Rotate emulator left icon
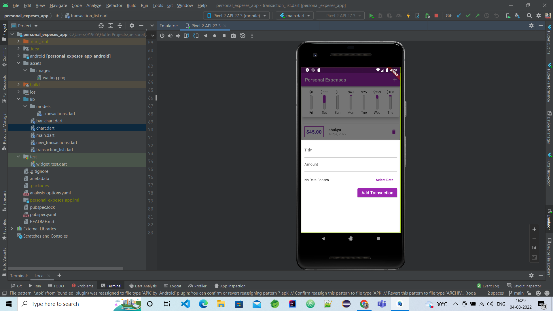This screenshot has height=311, width=553. (186, 36)
